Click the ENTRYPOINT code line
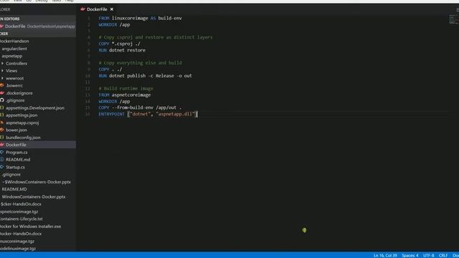 (x=148, y=114)
